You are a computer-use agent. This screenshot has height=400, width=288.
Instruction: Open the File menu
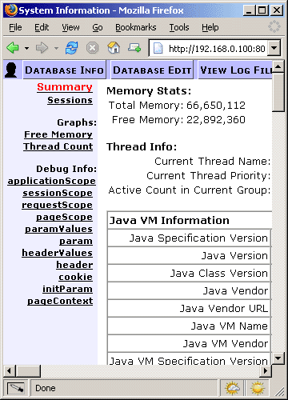tap(15, 27)
